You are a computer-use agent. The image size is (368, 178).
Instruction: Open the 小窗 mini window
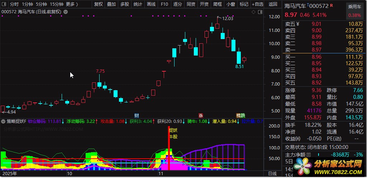[231, 4]
